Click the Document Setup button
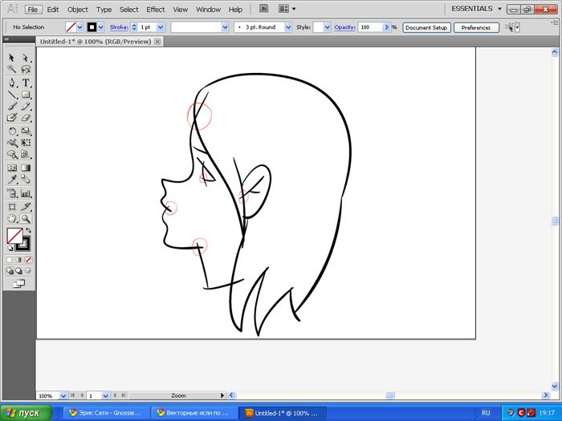Viewport: 562px width, 421px height. [x=426, y=27]
